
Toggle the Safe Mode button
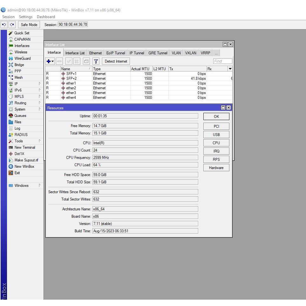29,24
